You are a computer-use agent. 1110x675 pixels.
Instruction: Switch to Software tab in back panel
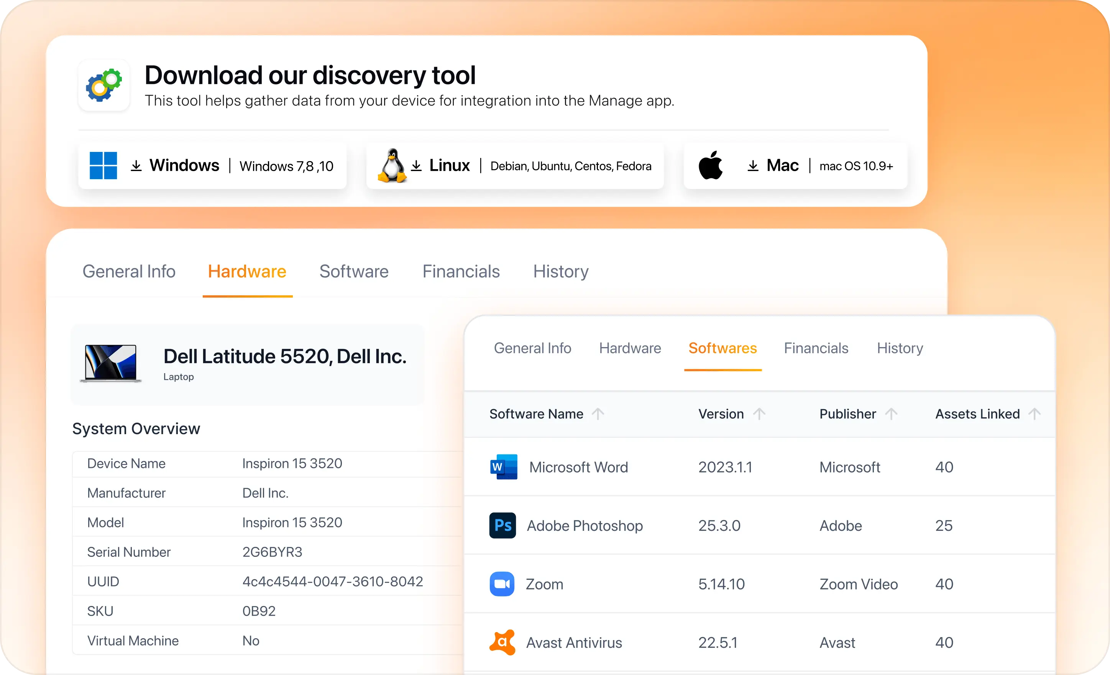[x=354, y=272]
